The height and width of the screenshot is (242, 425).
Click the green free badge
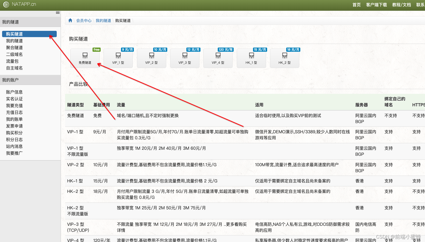point(97,50)
